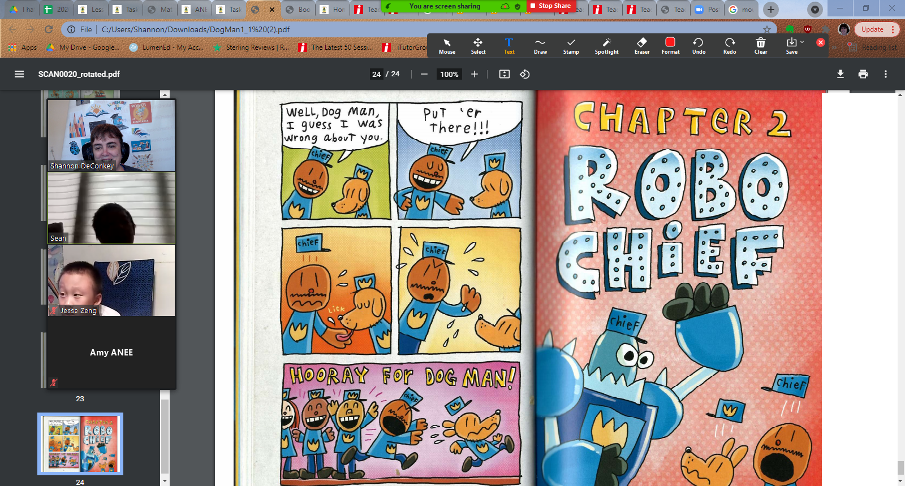Viewport: 905px width, 486px height.
Task: Edit the 100% zoom level field
Action: click(x=449, y=74)
